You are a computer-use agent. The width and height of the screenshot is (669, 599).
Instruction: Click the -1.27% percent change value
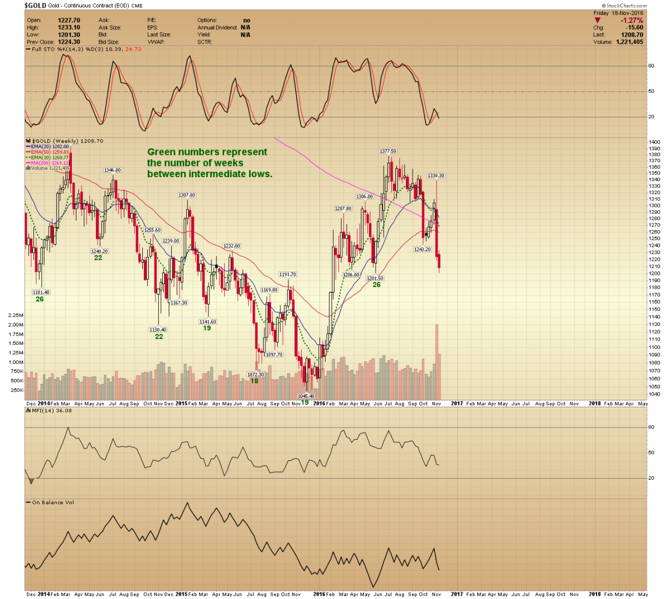(632, 21)
